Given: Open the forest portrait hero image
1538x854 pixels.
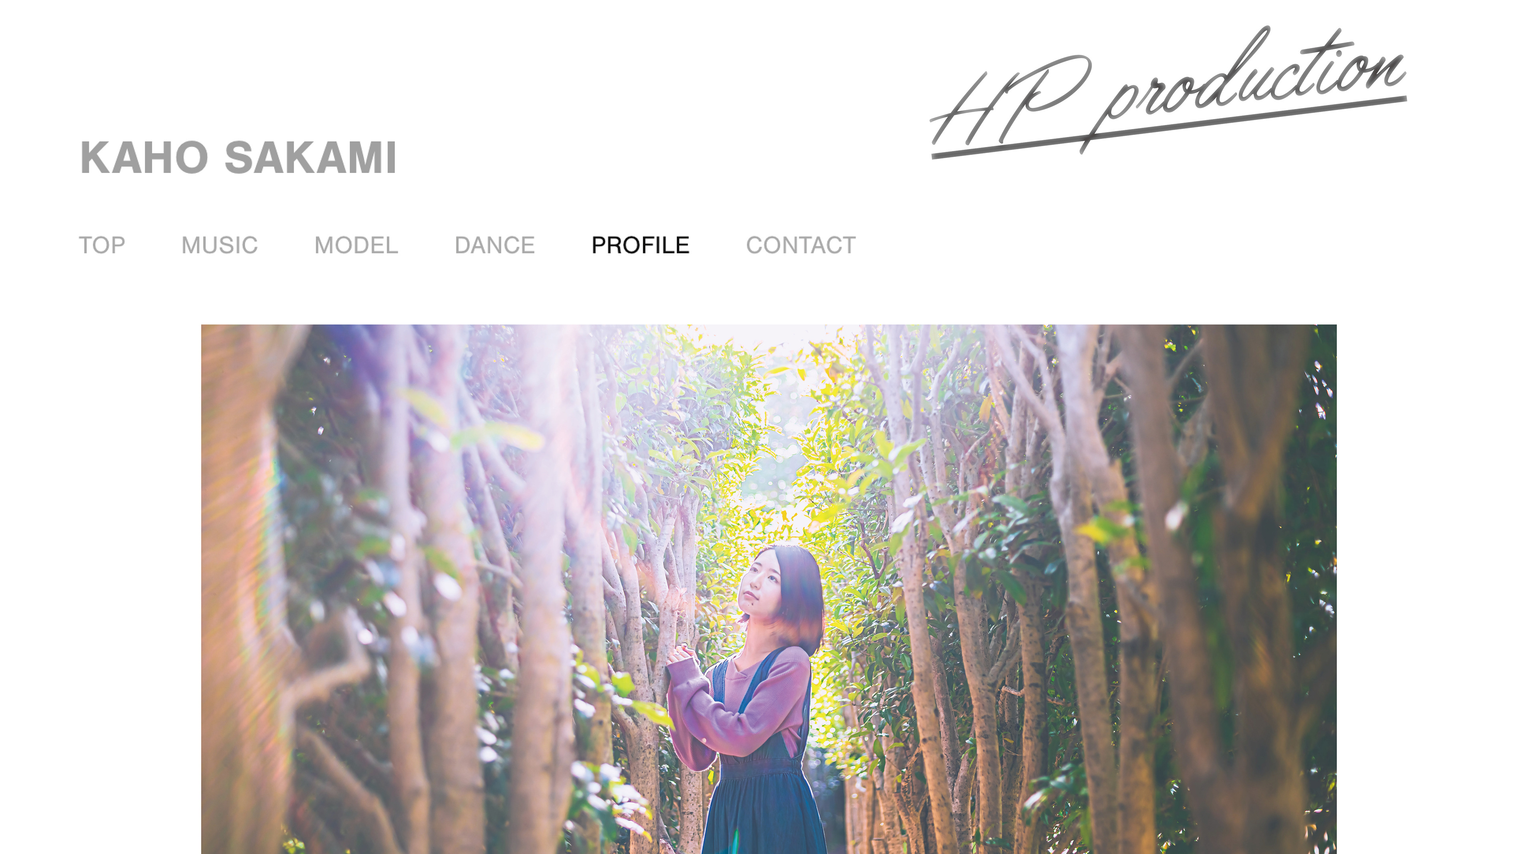Looking at the screenshot, I should pos(769,589).
